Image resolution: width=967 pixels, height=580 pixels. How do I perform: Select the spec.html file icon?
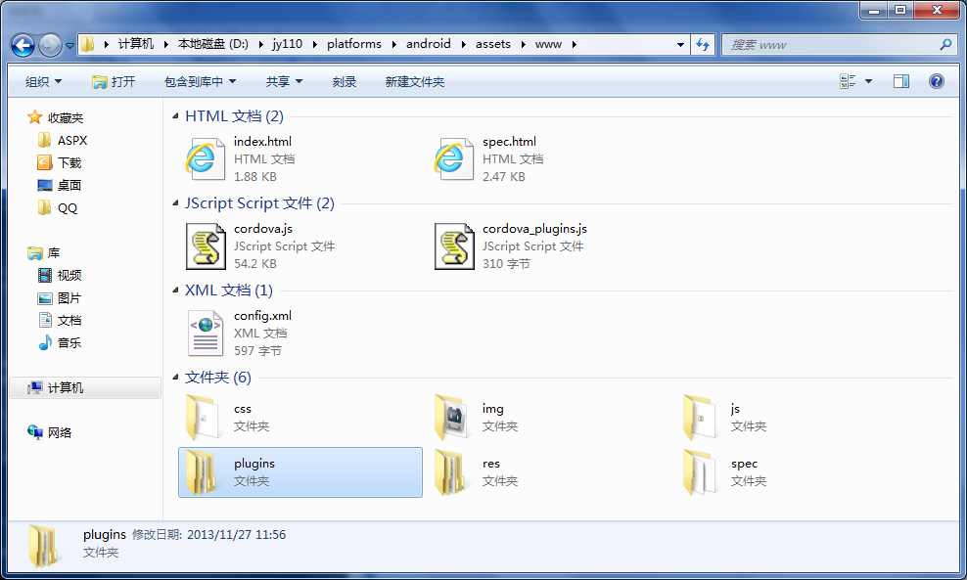click(453, 159)
